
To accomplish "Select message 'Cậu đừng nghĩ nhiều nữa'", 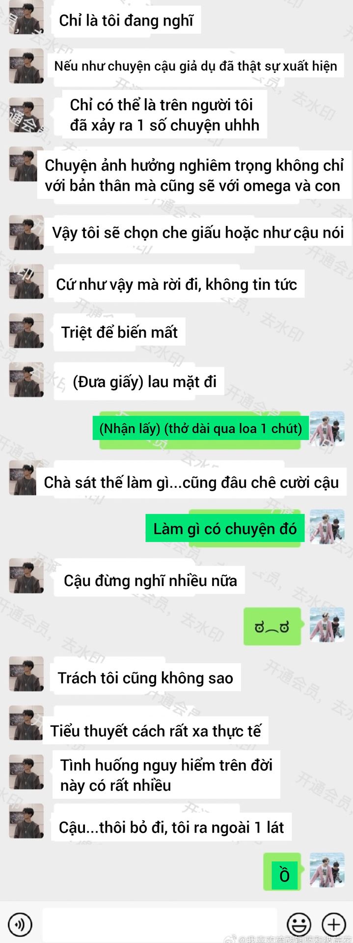I will coord(150,580).
